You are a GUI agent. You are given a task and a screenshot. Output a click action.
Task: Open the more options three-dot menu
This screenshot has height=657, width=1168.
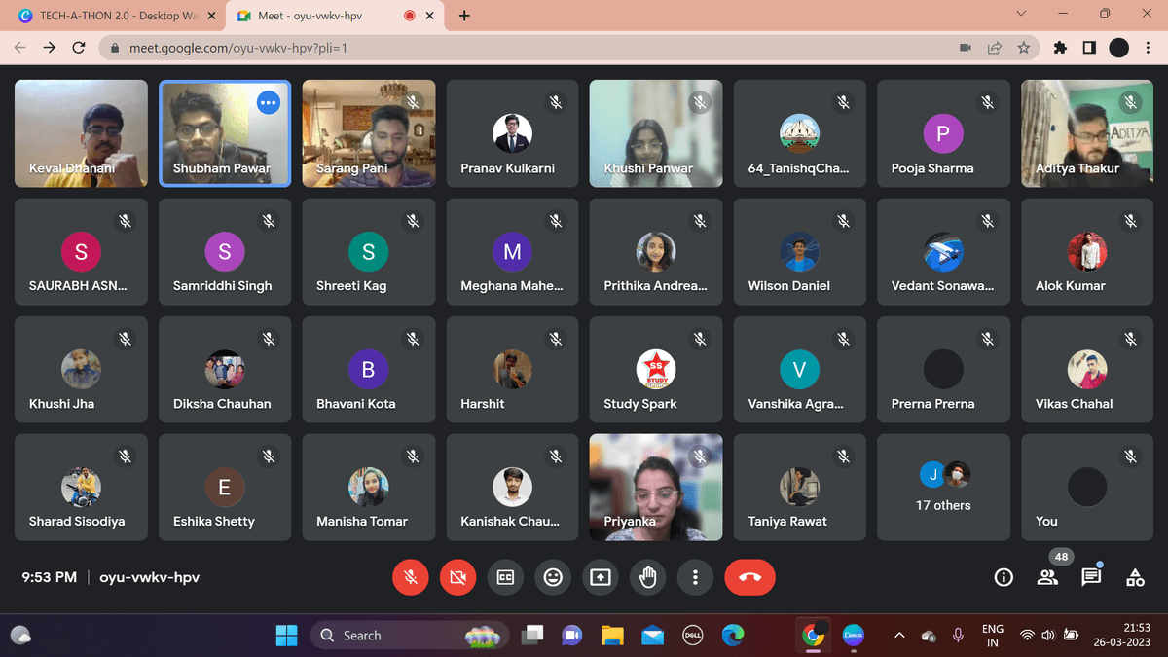[695, 577]
